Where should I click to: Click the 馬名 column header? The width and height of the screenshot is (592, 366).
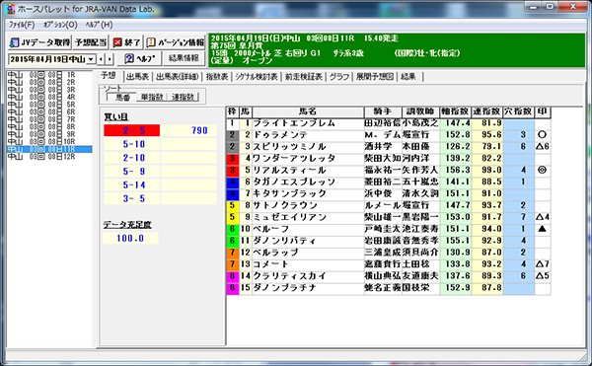[x=308, y=111]
